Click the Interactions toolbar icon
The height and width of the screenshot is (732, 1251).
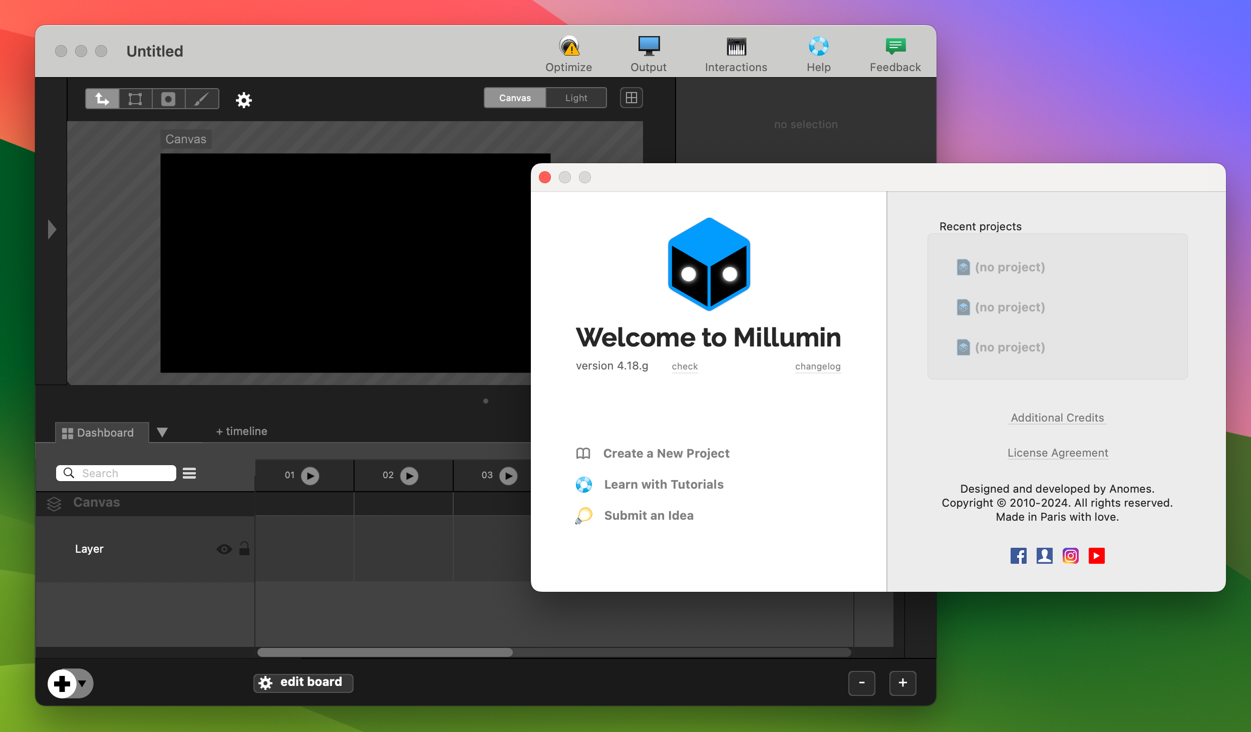(x=735, y=54)
